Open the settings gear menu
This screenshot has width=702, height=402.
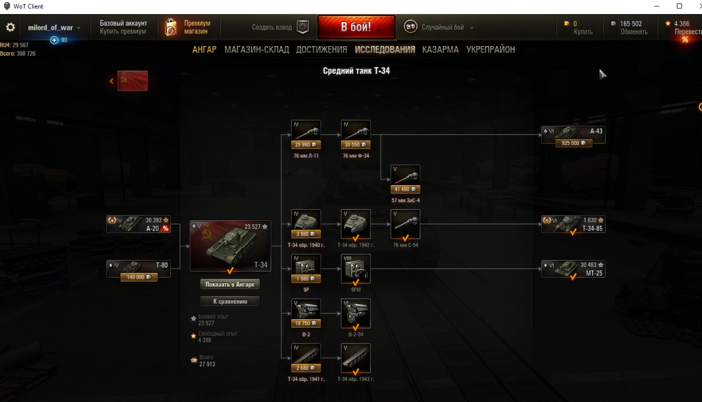click(x=10, y=27)
